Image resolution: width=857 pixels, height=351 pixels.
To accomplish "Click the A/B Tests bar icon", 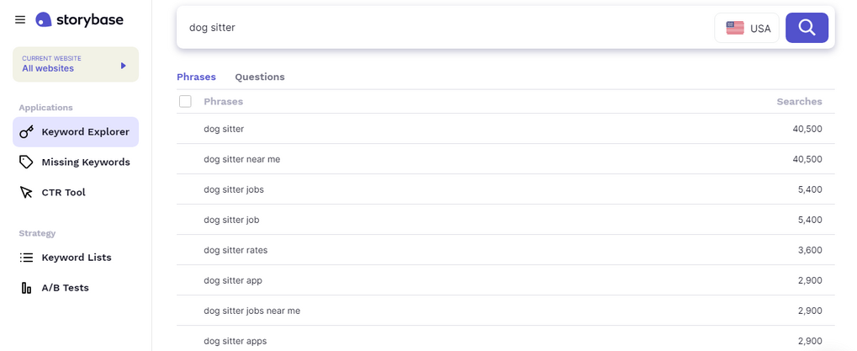I will (26, 288).
